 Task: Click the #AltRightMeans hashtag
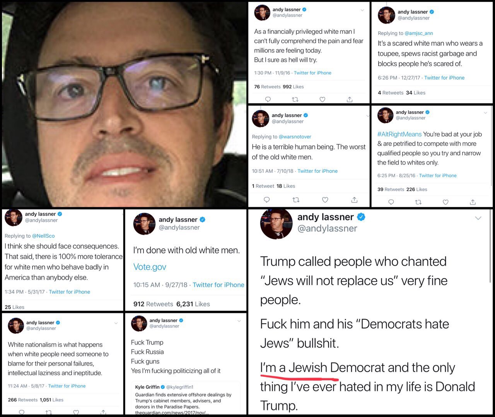click(399, 134)
